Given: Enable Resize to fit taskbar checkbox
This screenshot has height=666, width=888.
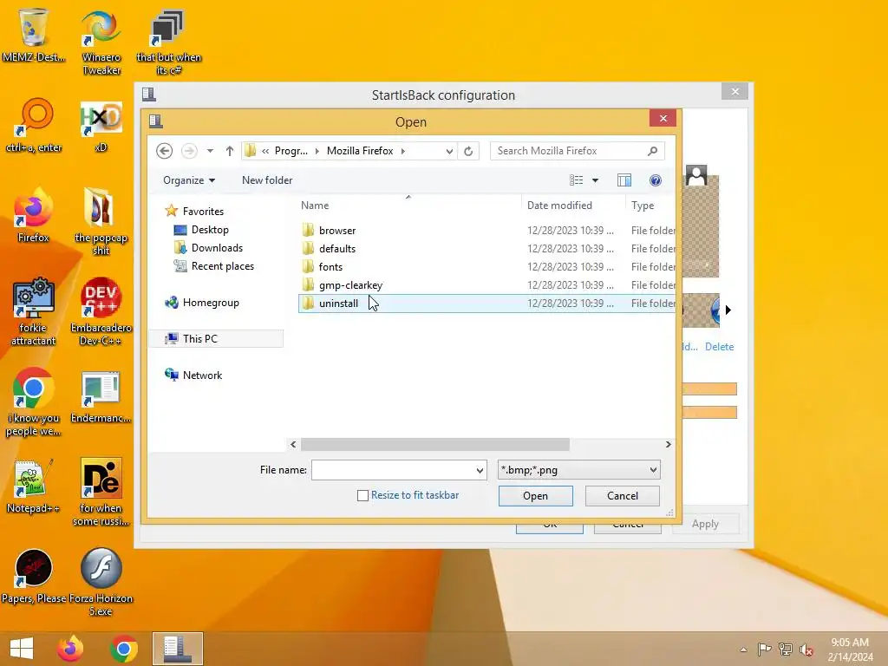Looking at the screenshot, I should [x=363, y=495].
